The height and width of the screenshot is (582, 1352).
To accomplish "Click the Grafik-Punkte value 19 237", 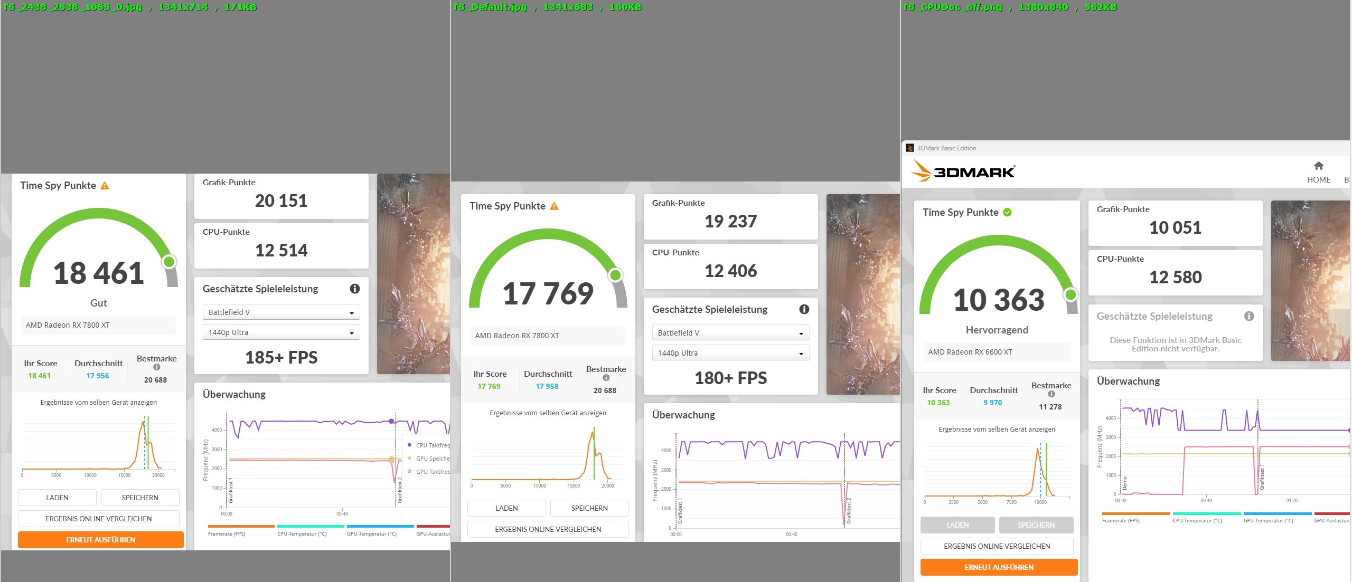I will point(730,221).
